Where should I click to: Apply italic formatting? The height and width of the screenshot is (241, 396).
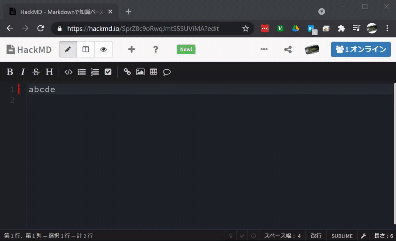(x=23, y=72)
